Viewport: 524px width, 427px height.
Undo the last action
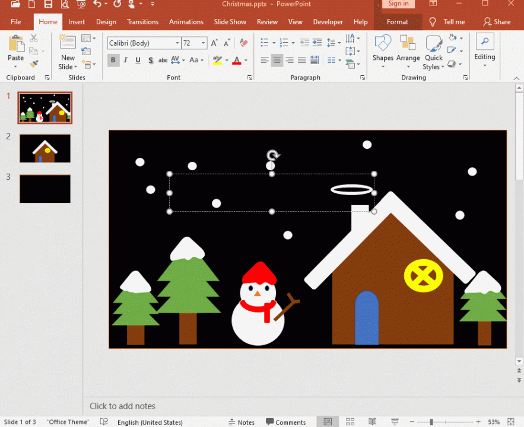(x=97, y=4)
